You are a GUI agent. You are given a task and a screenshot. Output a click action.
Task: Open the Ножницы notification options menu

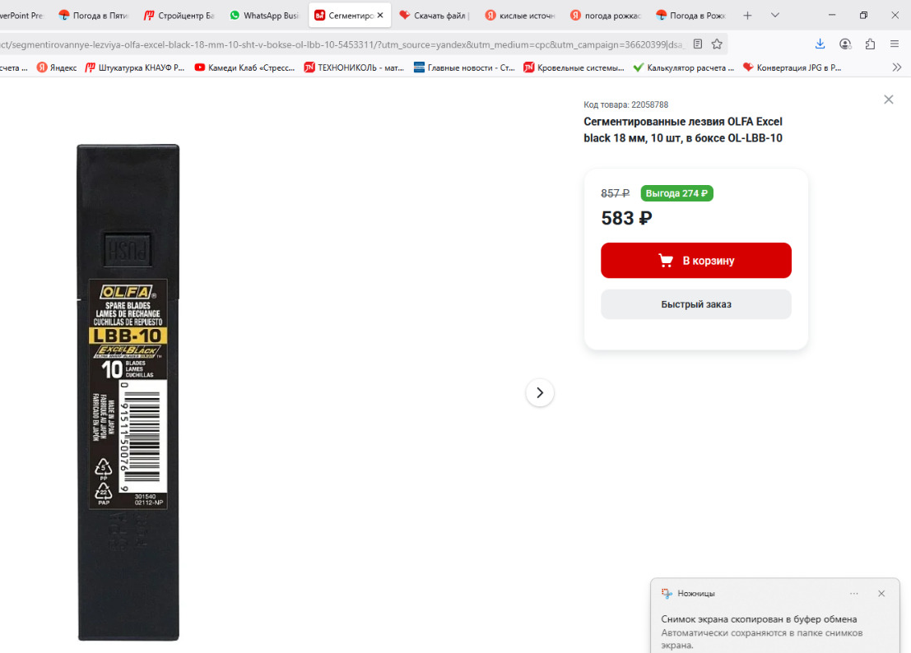coord(854,594)
